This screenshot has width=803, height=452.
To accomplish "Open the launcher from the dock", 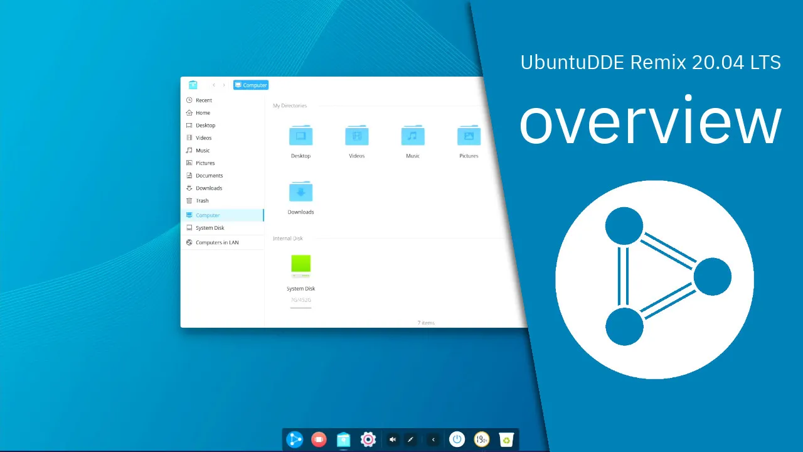I will click(294, 439).
